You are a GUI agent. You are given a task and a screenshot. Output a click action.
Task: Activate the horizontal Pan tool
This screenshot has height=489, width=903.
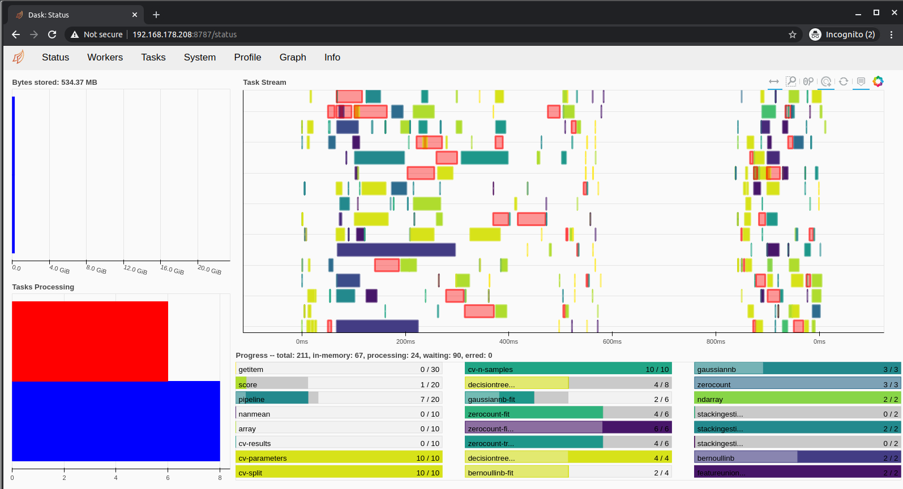[x=774, y=81]
